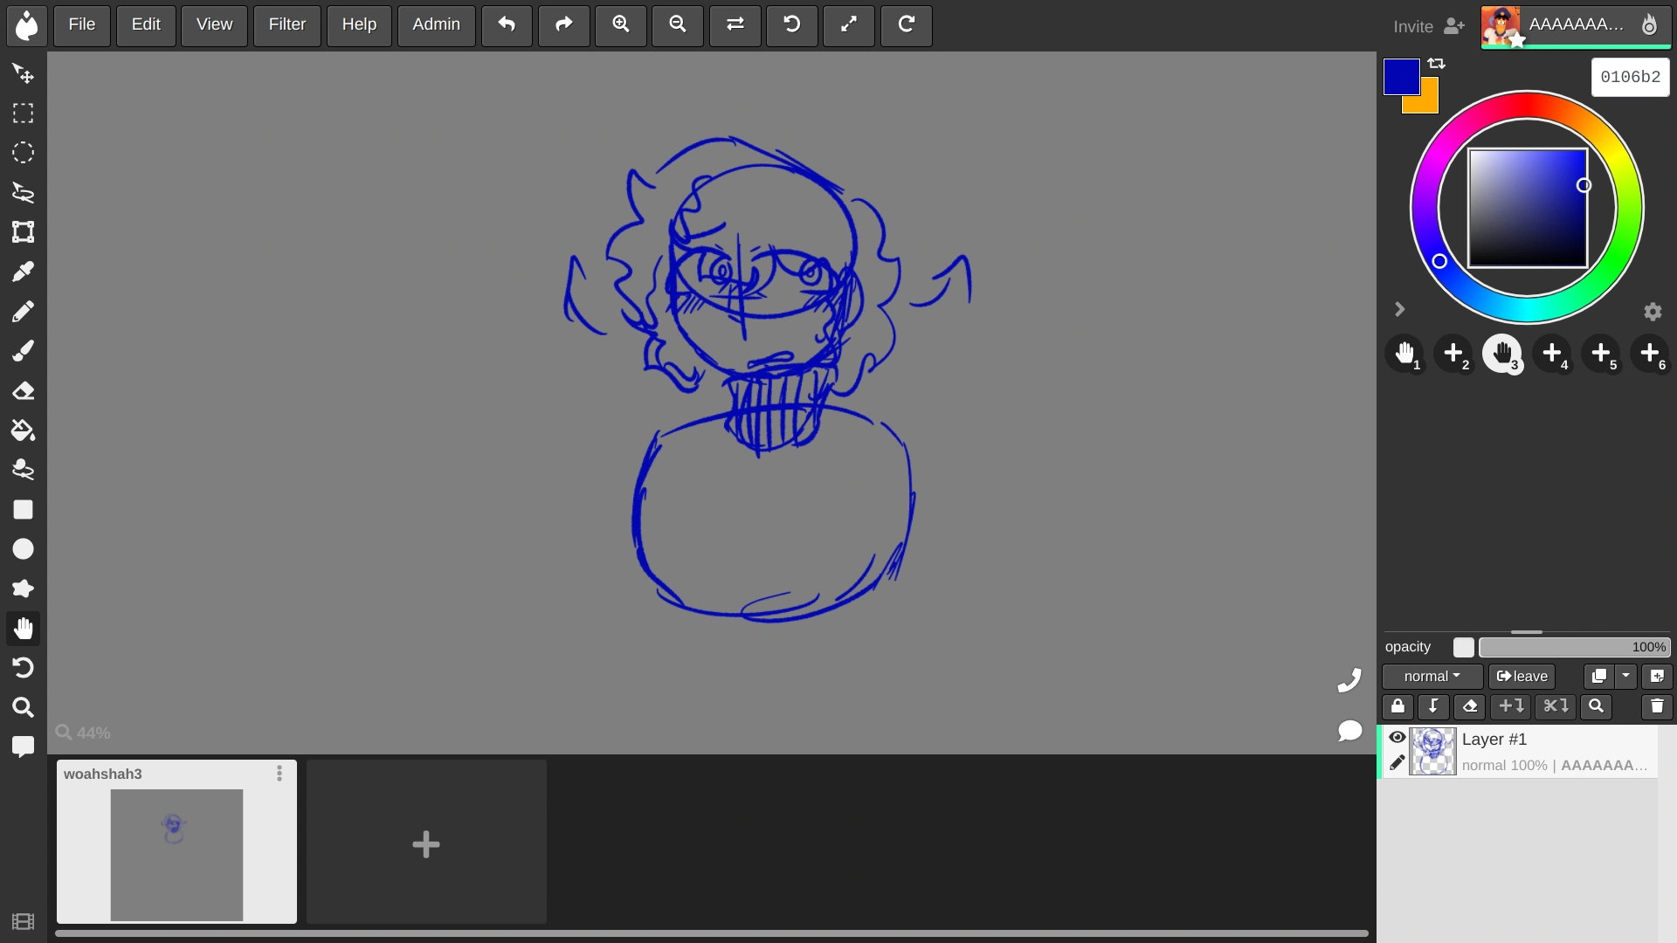1677x943 pixels.
Task: Toggle the pencil edit indicator on Layer #1
Action: point(1397,762)
